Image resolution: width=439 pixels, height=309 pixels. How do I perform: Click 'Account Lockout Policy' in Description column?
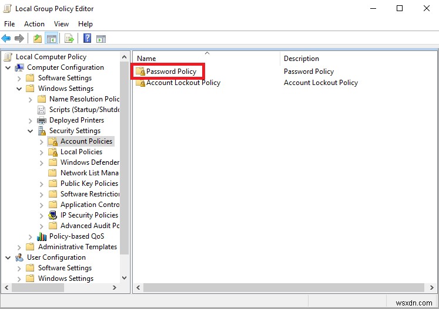pyautogui.click(x=321, y=83)
